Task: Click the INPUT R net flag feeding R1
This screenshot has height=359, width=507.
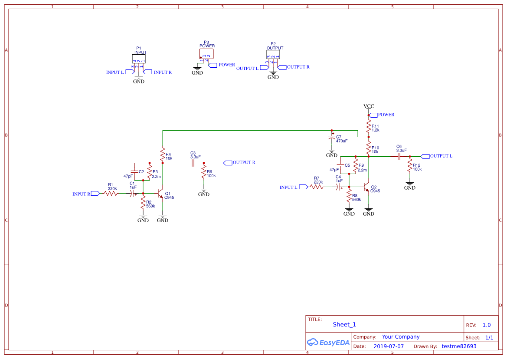Action: tap(95, 194)
